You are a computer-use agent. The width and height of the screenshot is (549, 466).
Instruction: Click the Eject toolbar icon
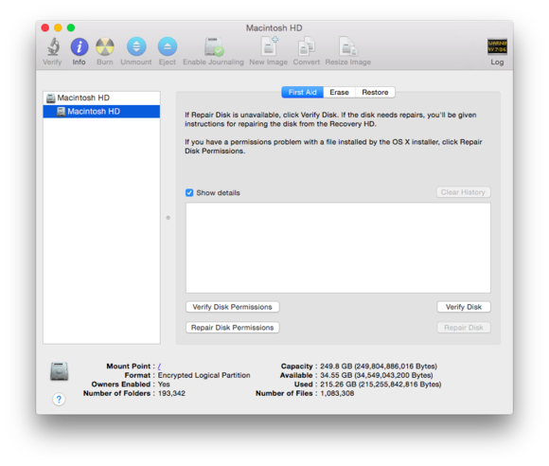click(168, 46)
